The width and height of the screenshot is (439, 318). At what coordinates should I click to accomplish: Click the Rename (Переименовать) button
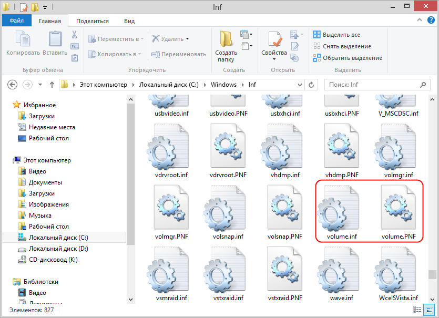click(x=179, y=54)
